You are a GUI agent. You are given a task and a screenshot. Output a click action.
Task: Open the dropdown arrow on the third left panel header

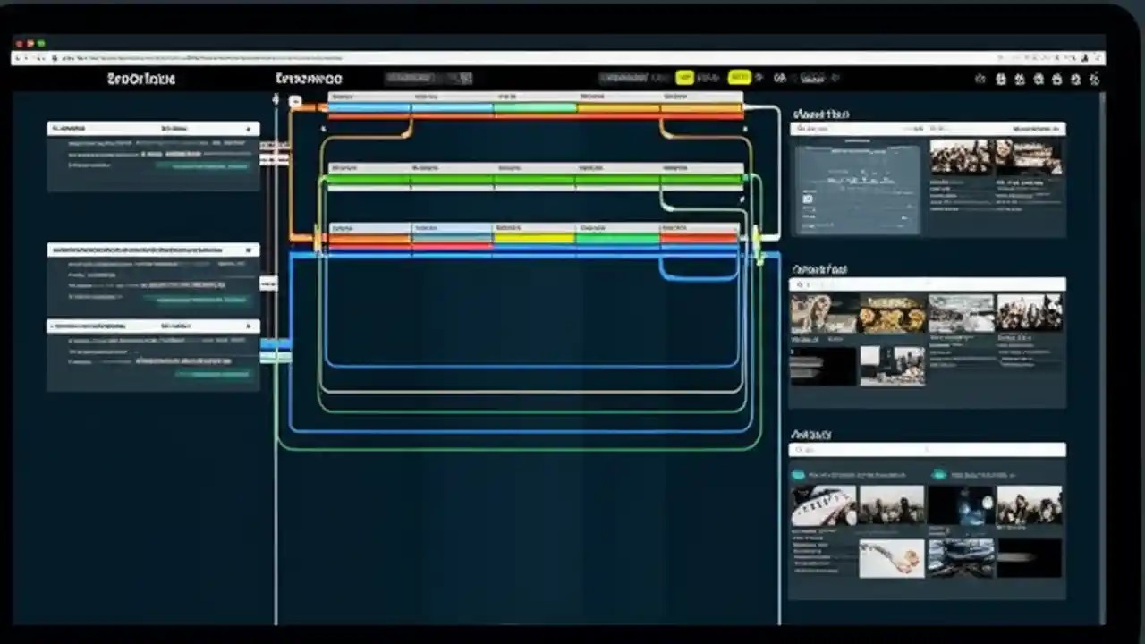pyautogui.click(x=250, y=326)
